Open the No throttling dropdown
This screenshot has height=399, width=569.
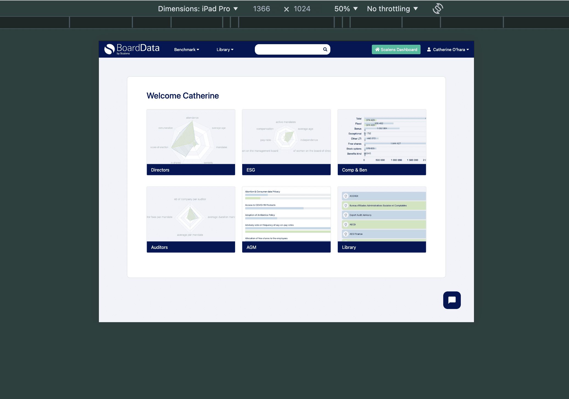(392, 9)
